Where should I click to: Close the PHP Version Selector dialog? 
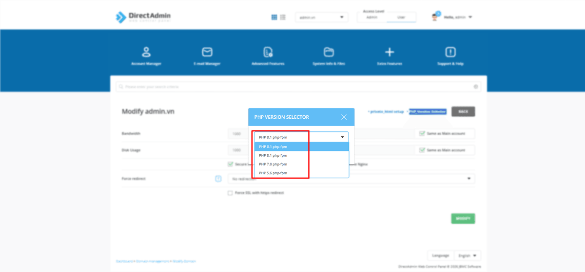pos(344,117)
